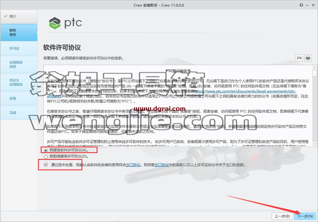Image resolution: width=318 pixels, height=222 pixels.
Task: Go to 应用程序选择 sidebar step
Action: (x=19, y=64)
